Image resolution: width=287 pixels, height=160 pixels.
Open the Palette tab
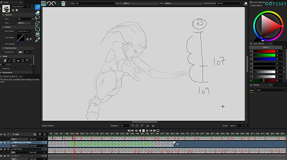256,85
